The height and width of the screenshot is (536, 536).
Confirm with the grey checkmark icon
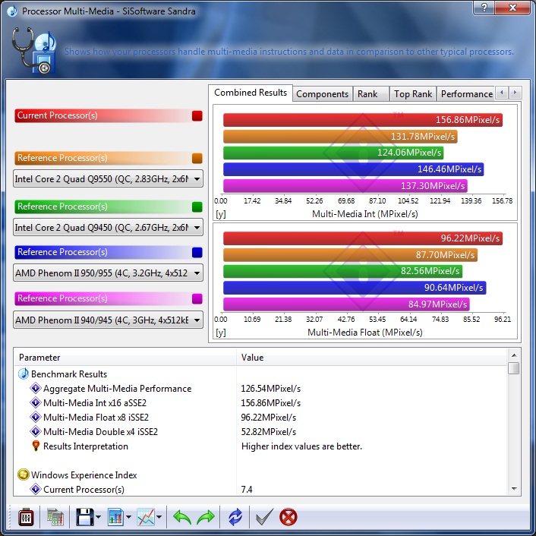[x=264, y=517]
